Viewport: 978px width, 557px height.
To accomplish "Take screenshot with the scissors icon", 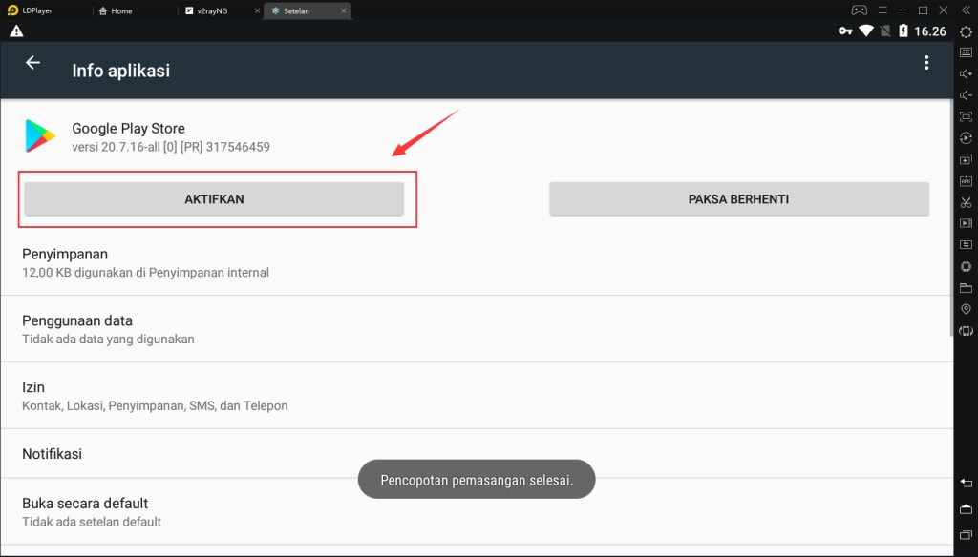I will [967, 202].
